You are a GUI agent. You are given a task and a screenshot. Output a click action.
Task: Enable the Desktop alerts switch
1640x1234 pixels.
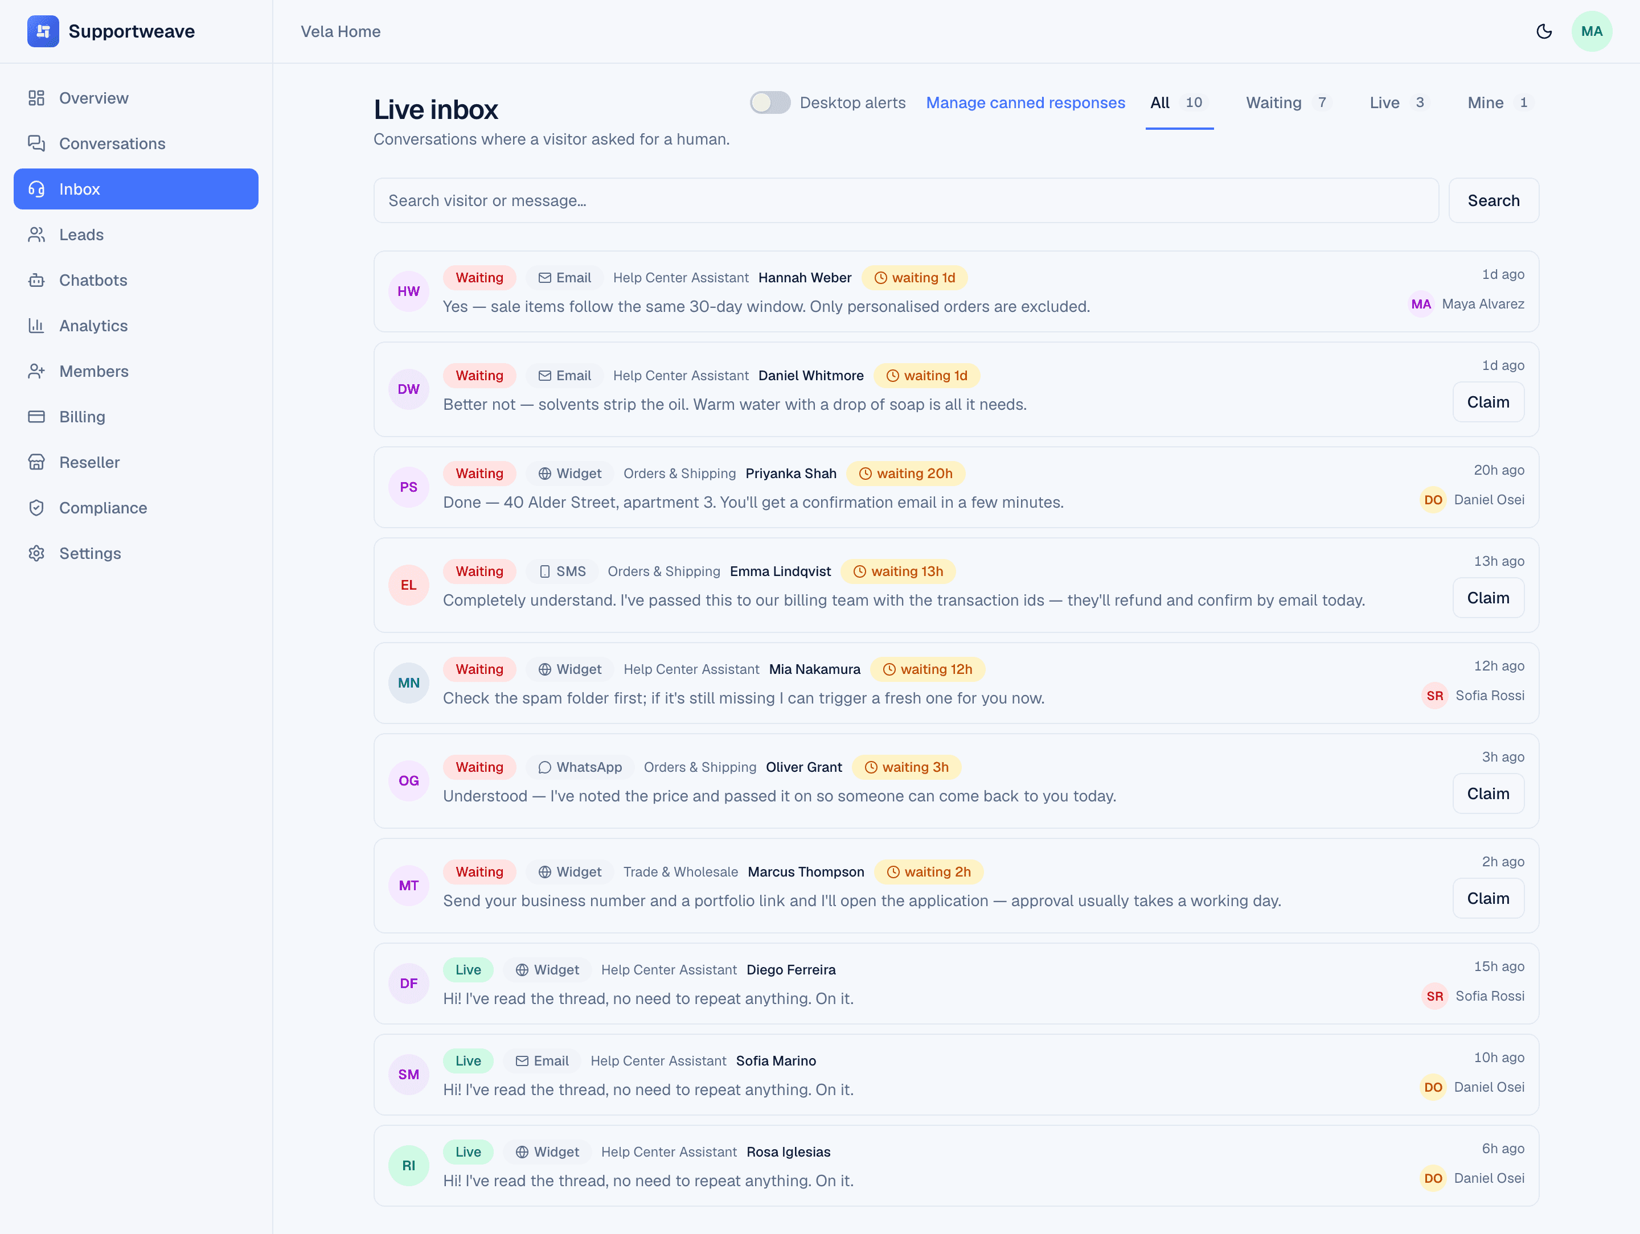[769, 102]
